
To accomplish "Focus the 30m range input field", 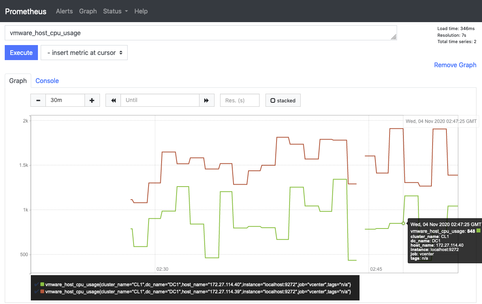I will 65,100.
